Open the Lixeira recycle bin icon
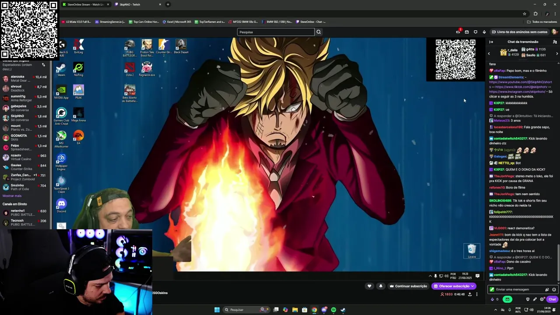This screenshot has width=560, height=315. click(472, 251)
